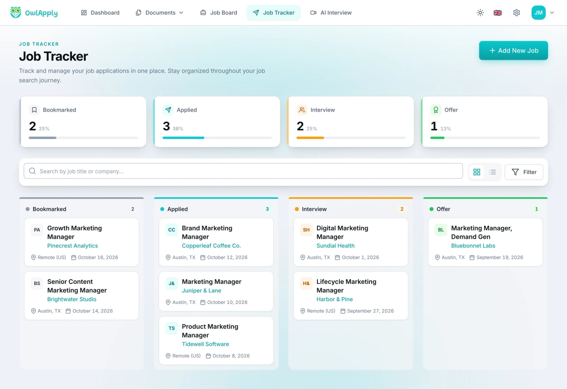Click the Add New Job button
This screenshot has height=389, width=567.
[x=513, y=50]
